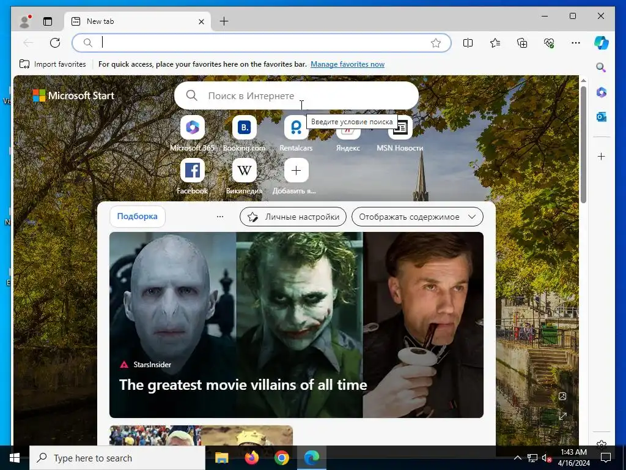
Task: Focus the address bar
Action: (x=262, y=43)
